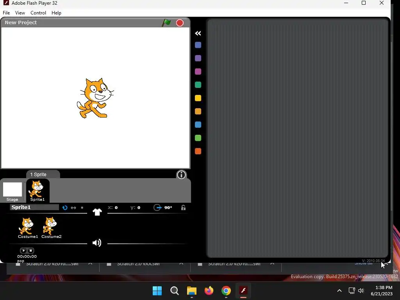Open taskbar Search
The image size is (400, 300).
coord(175,291)
